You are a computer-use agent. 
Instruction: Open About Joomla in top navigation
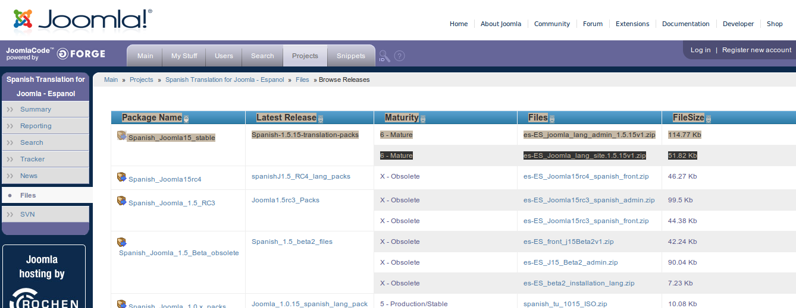[501, 24]
